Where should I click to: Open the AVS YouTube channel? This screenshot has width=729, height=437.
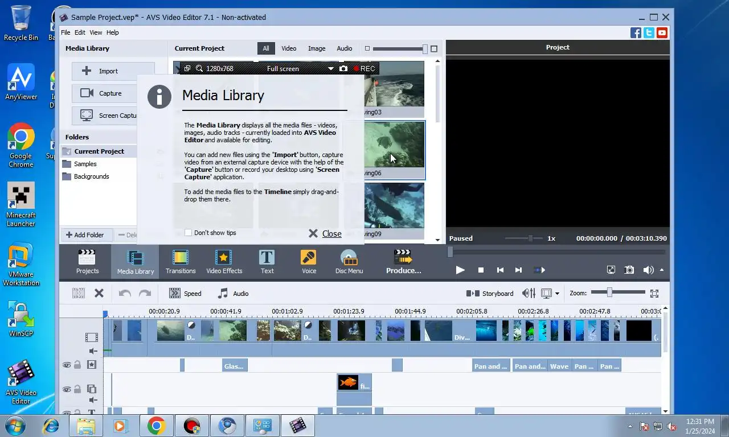[x=662, y=33]
